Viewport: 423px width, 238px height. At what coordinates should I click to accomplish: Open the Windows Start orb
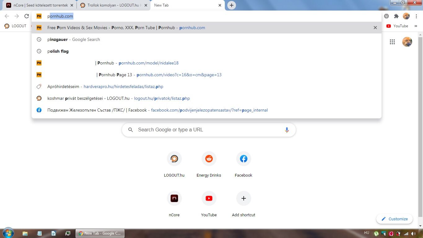(8, 233)
